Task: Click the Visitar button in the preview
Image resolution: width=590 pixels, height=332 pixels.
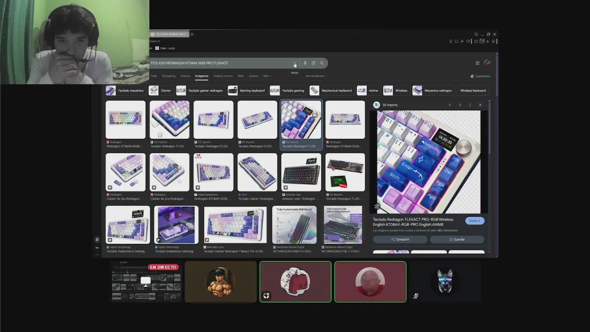Action: coord(475,221)
